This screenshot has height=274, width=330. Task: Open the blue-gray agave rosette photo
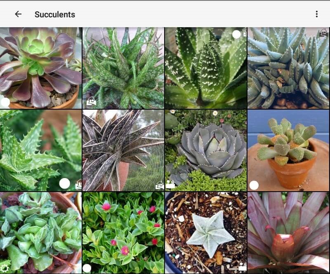point(206,150)
